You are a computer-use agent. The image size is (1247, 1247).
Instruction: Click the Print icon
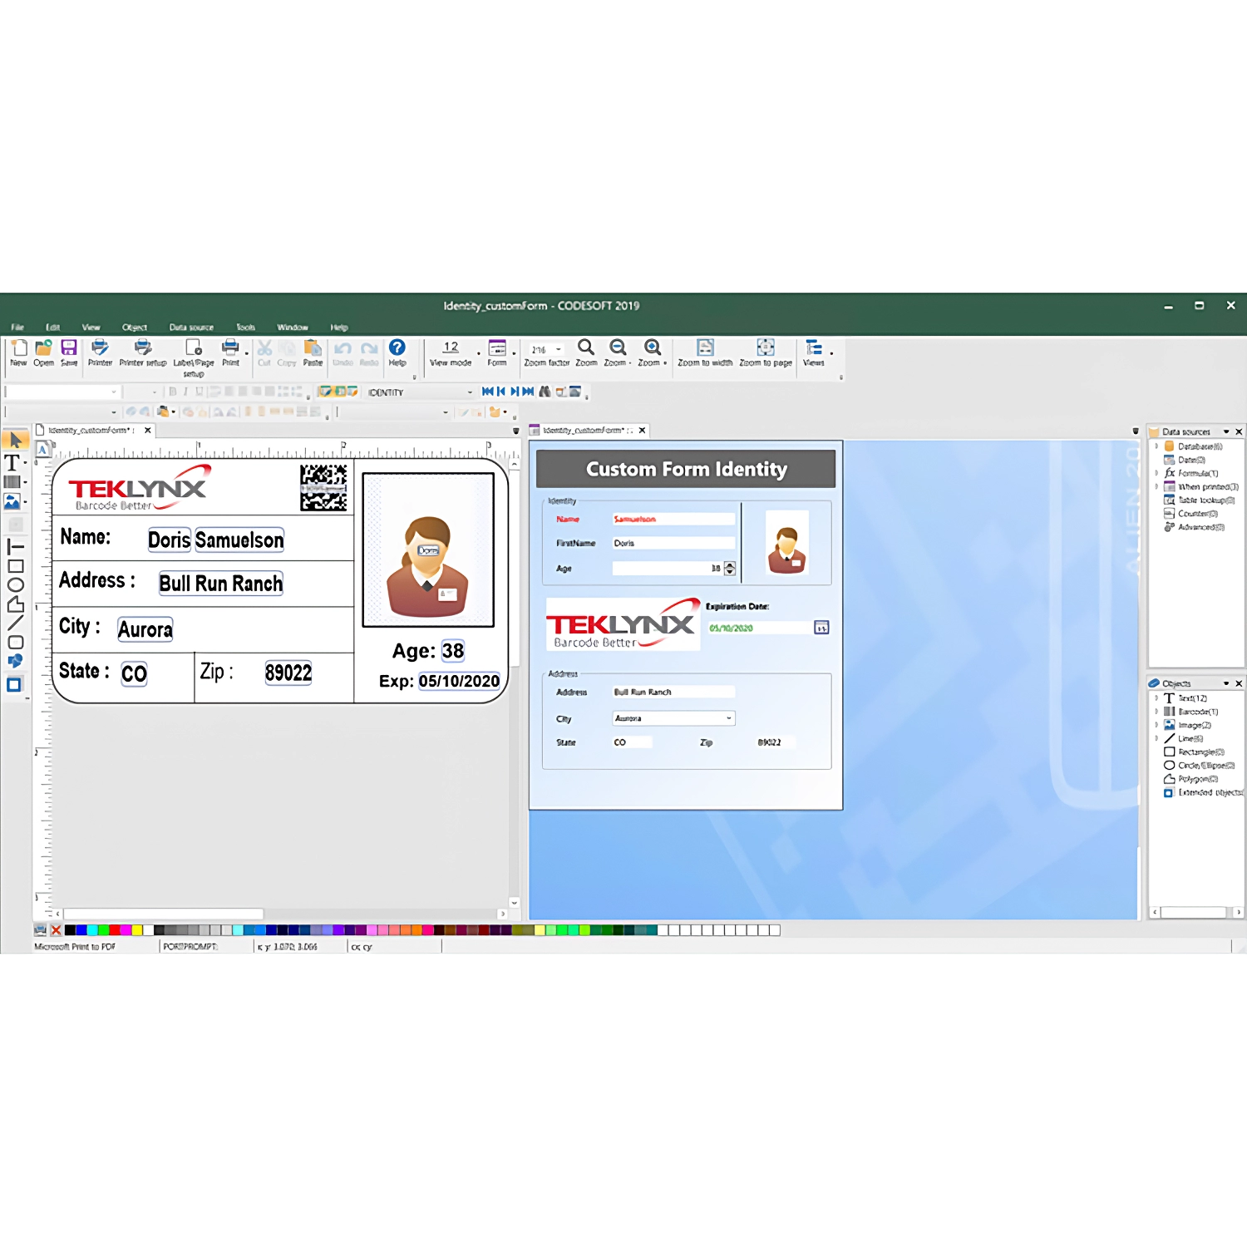pyautogui.click(x=230, y=347)
